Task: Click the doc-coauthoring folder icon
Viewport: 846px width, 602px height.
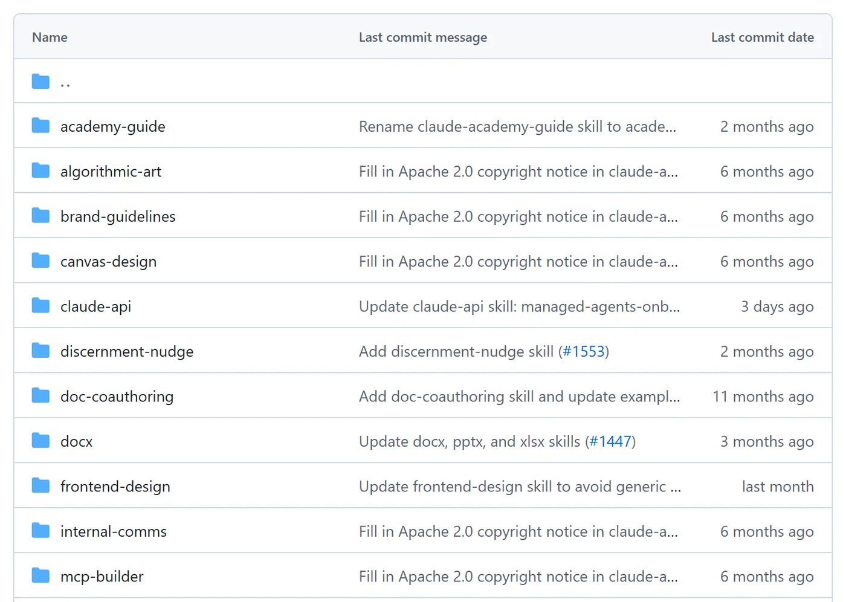Action: click(x=40, y=396)
